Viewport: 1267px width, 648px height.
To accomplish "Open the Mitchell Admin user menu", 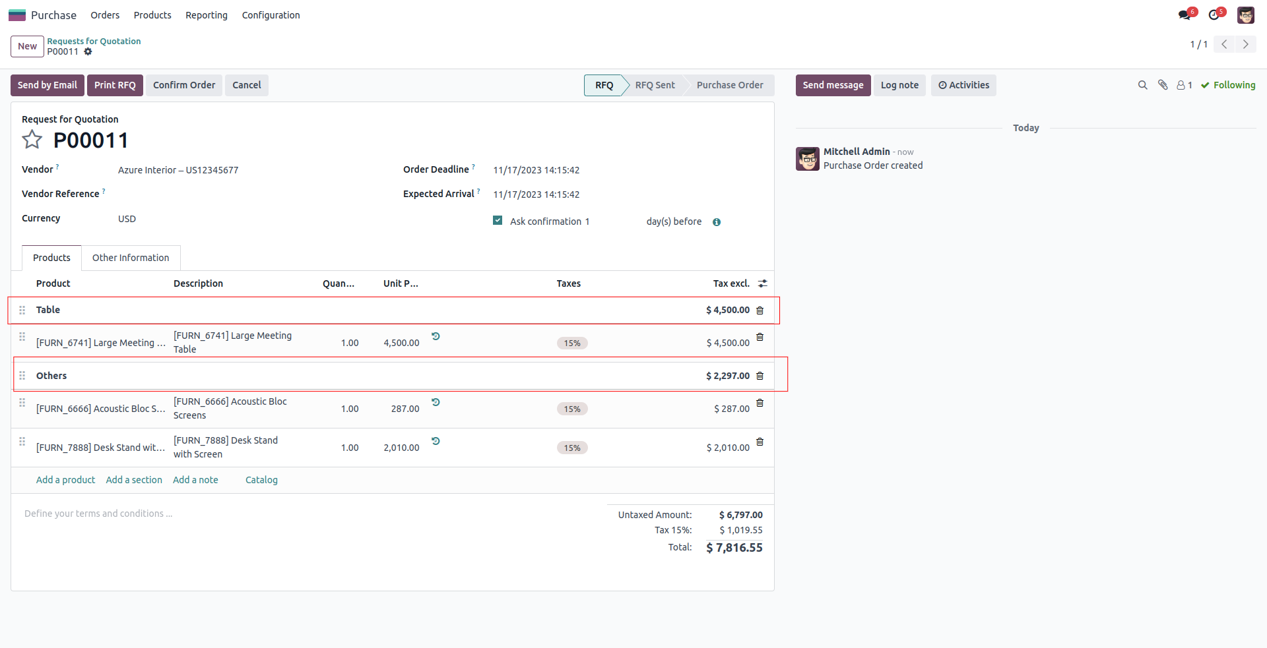I will (x=1245, y=15).
